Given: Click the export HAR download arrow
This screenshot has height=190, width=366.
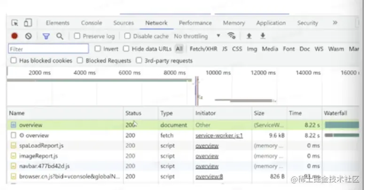Looking at the screenshot, I should click(x=263, y=36).
